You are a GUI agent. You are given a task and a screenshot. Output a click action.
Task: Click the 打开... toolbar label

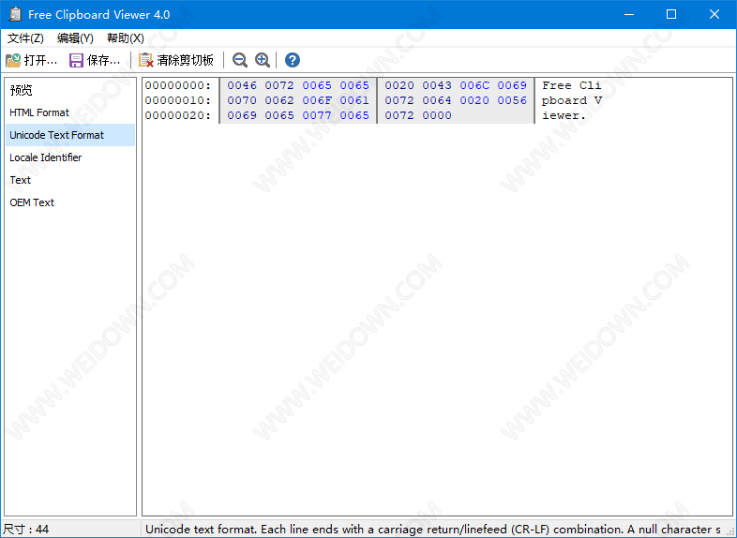click(x=40, y=60)
